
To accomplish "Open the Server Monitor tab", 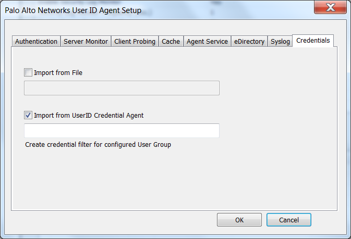I will 86,42.
